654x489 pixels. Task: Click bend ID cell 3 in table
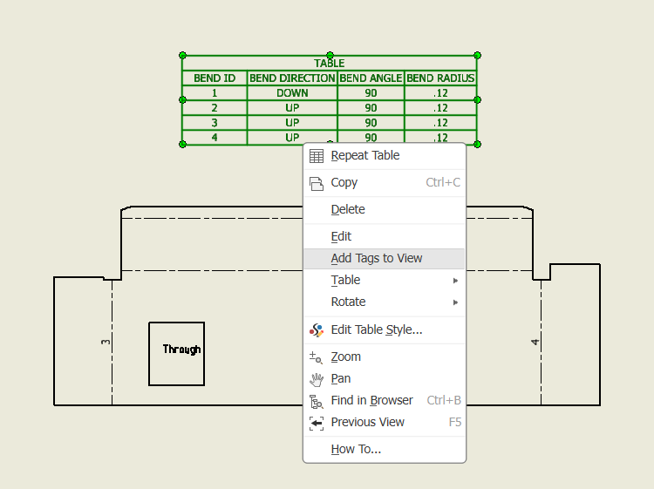(x=215, y=123)
